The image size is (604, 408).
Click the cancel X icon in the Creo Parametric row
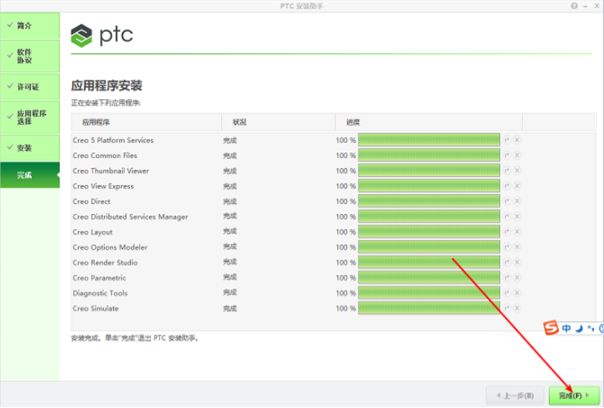point(517,278)
